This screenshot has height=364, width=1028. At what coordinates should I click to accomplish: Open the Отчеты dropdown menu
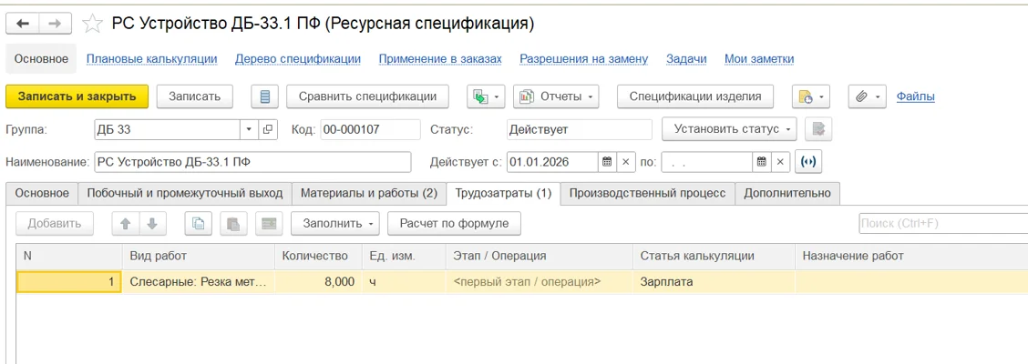point(556,96)
